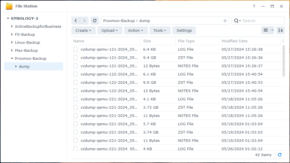The height and width of the screenshot is (163, 290).
Task: Select the 05/19/2024 01:03:04 NOTES file row
Action: (x=178, y=140)
